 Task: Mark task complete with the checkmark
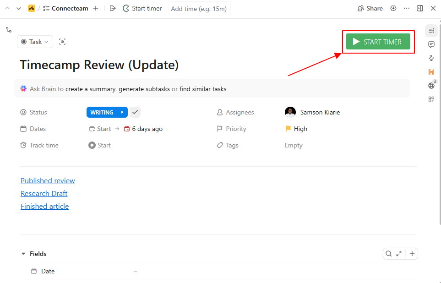pyautogui.click(x=135, y=112)
